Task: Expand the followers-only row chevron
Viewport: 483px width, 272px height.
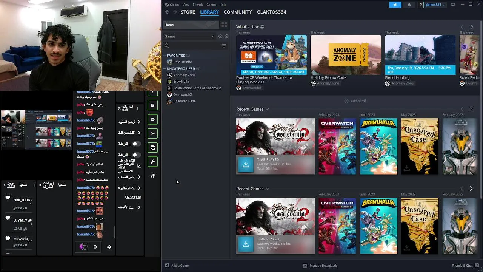Action: tap(139, 133)
